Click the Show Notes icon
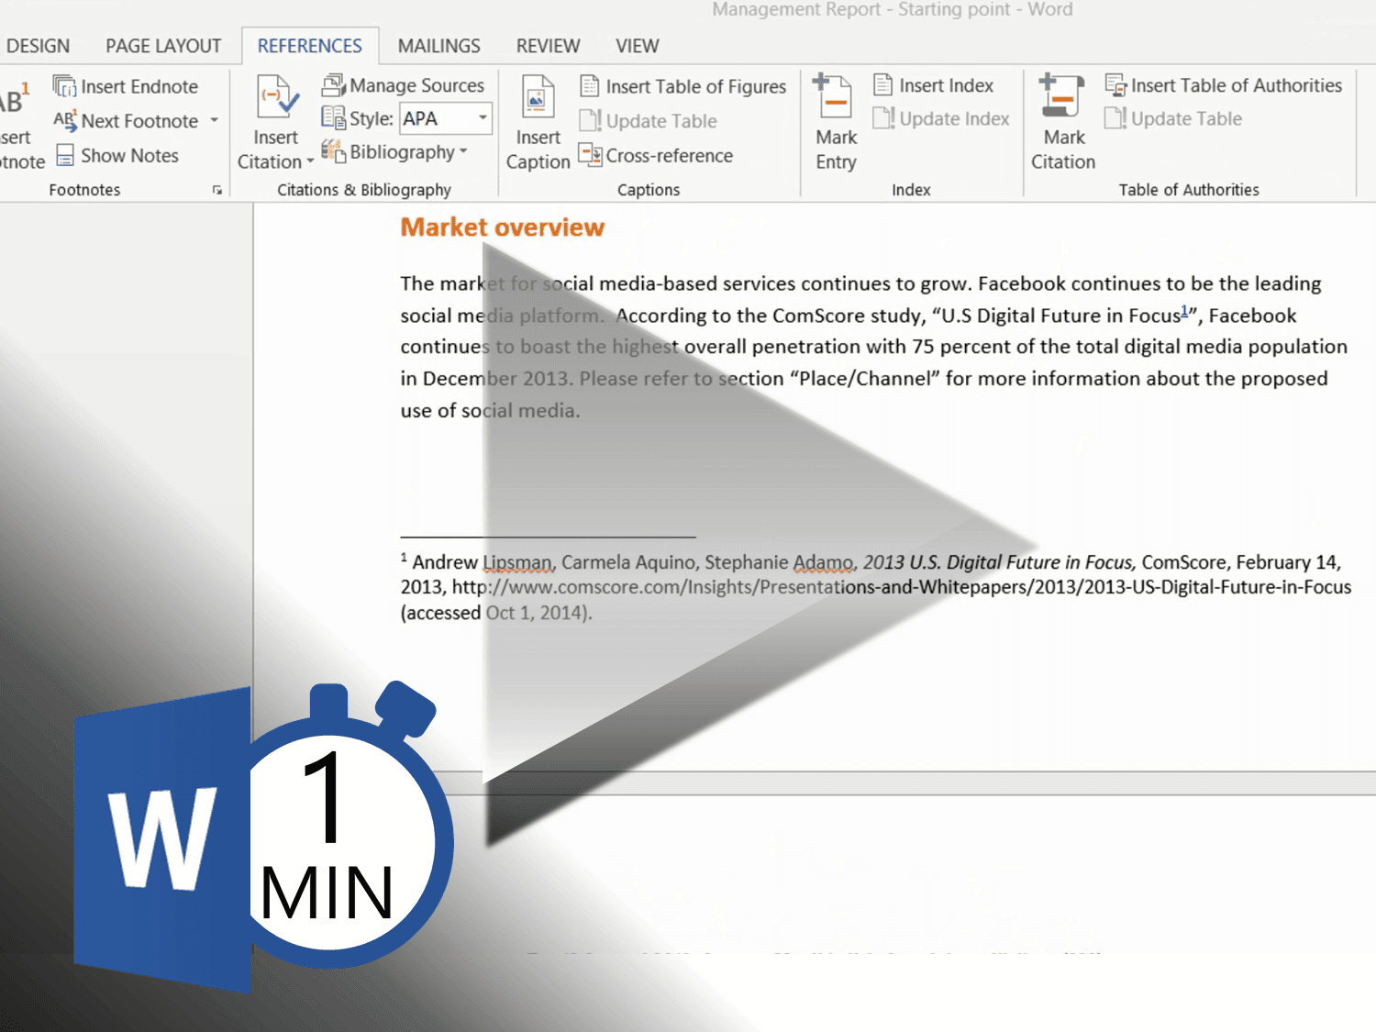The height and width of the screenshot is (1032, 1376). point(65,155)
